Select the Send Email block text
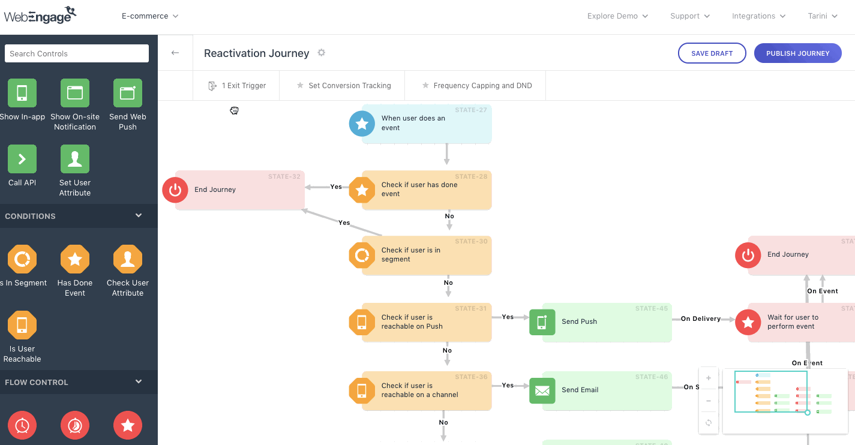This screenshot has width=855, height=445. [x=580, y=390]
